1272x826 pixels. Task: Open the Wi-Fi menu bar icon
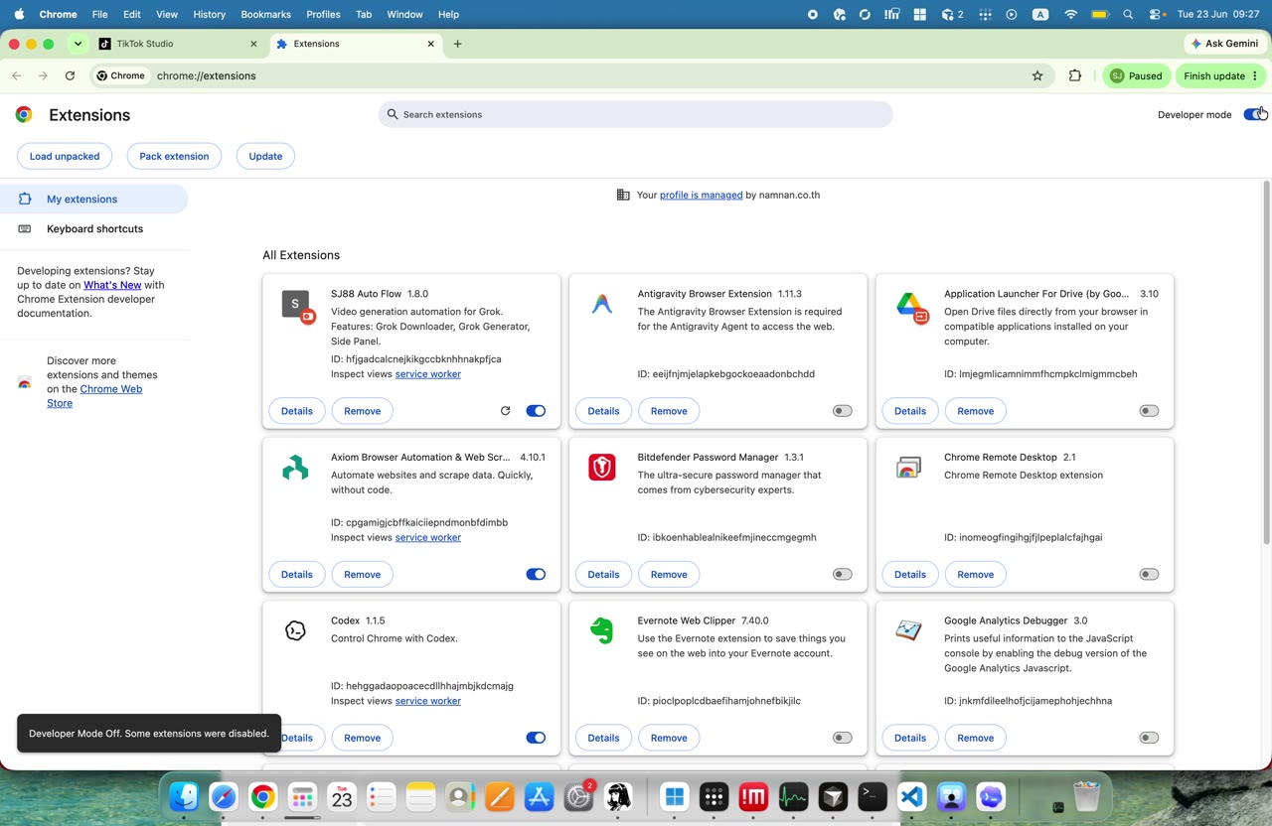coord(1070,14)
